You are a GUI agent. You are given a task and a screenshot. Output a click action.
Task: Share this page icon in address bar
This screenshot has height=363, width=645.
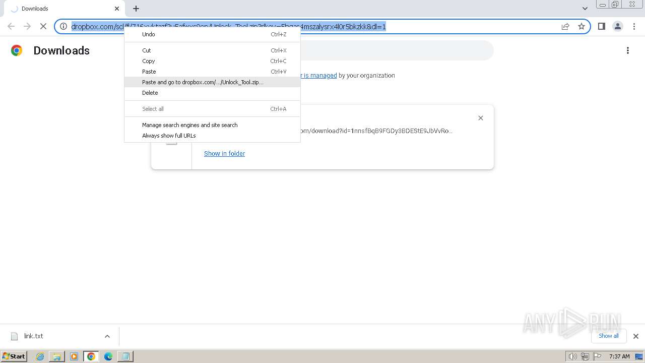pyautogui.click(x=565, y=26)
